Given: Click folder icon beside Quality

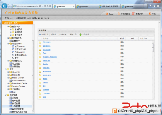Looking at the screenshot, I should pos(40,64).
